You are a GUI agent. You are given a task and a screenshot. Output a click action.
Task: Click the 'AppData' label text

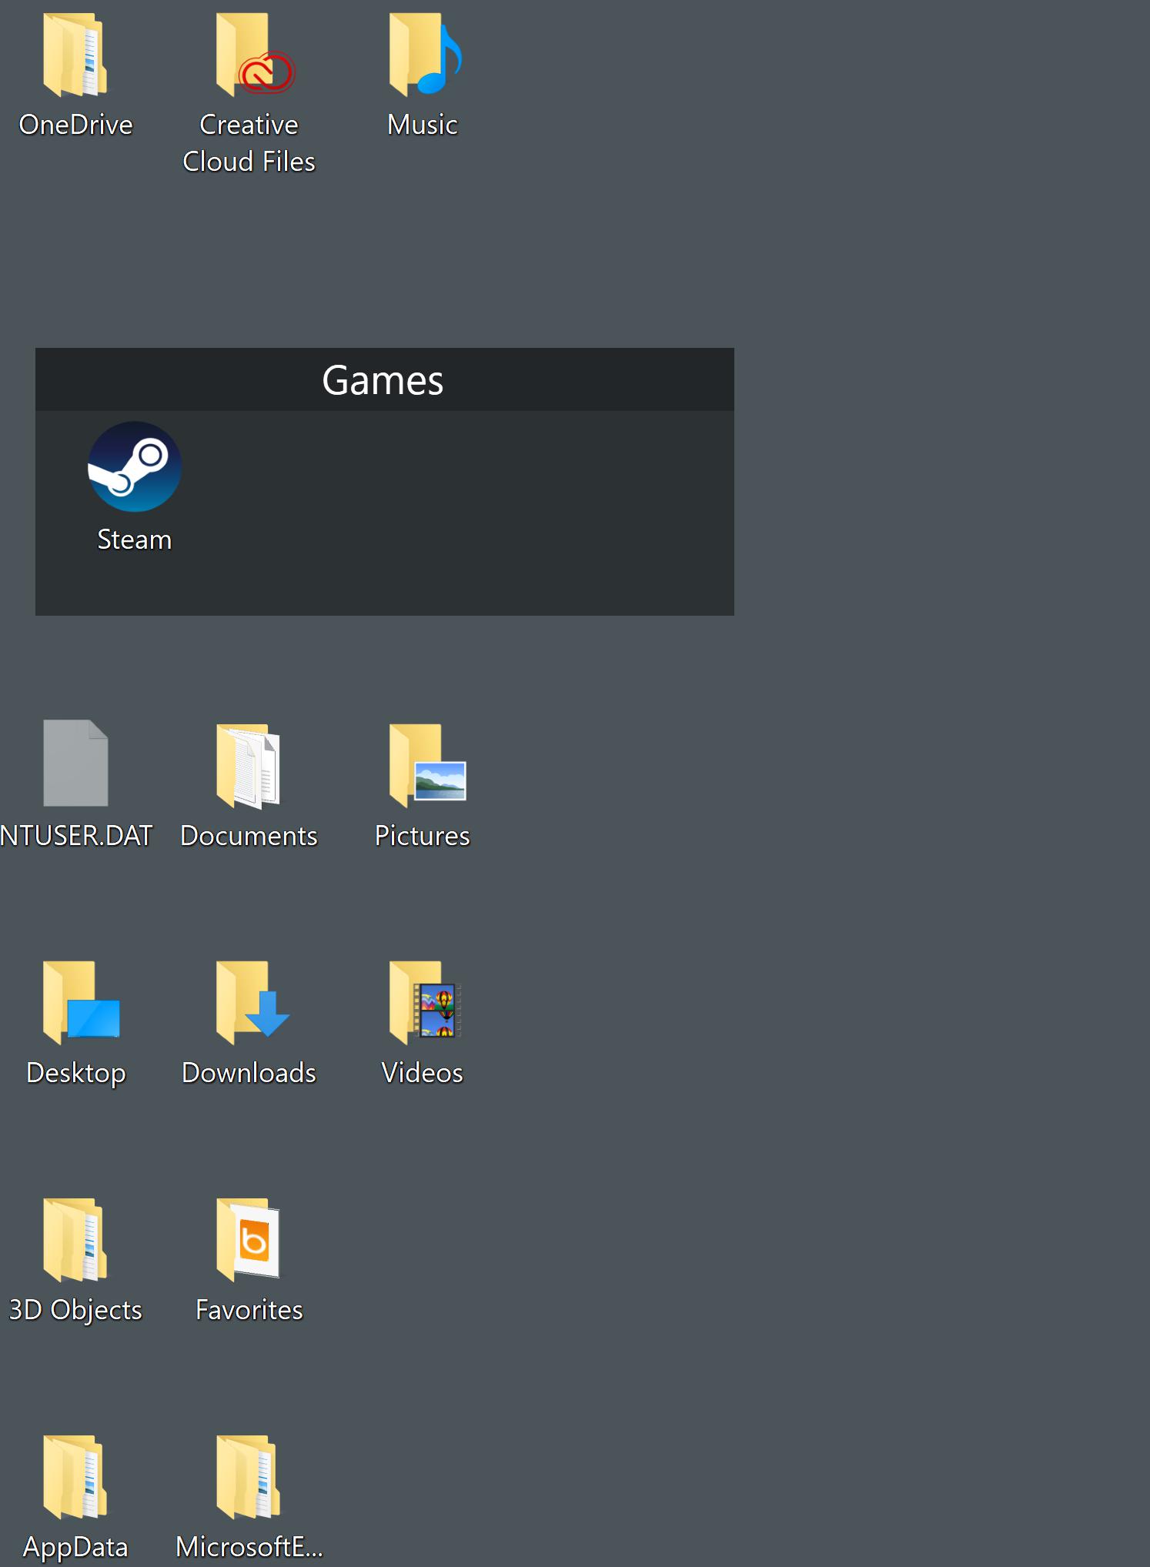75,1548
